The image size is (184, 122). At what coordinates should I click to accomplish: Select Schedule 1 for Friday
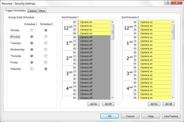tap(32, 62)
